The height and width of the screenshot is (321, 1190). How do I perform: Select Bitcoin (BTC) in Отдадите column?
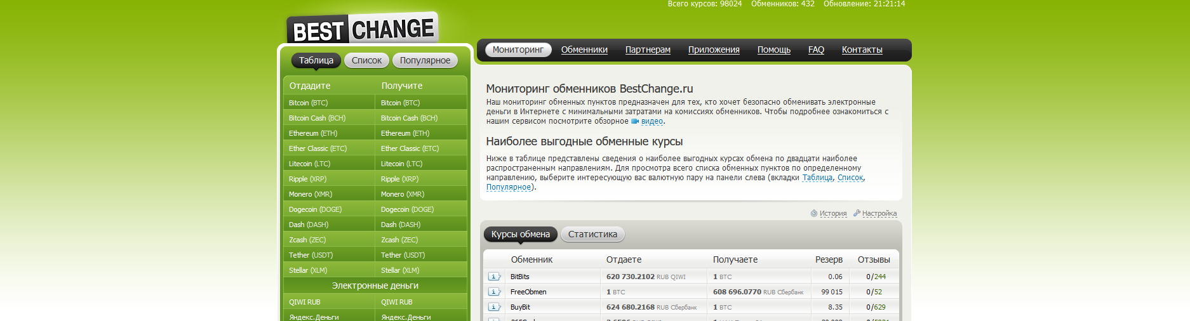329,103
